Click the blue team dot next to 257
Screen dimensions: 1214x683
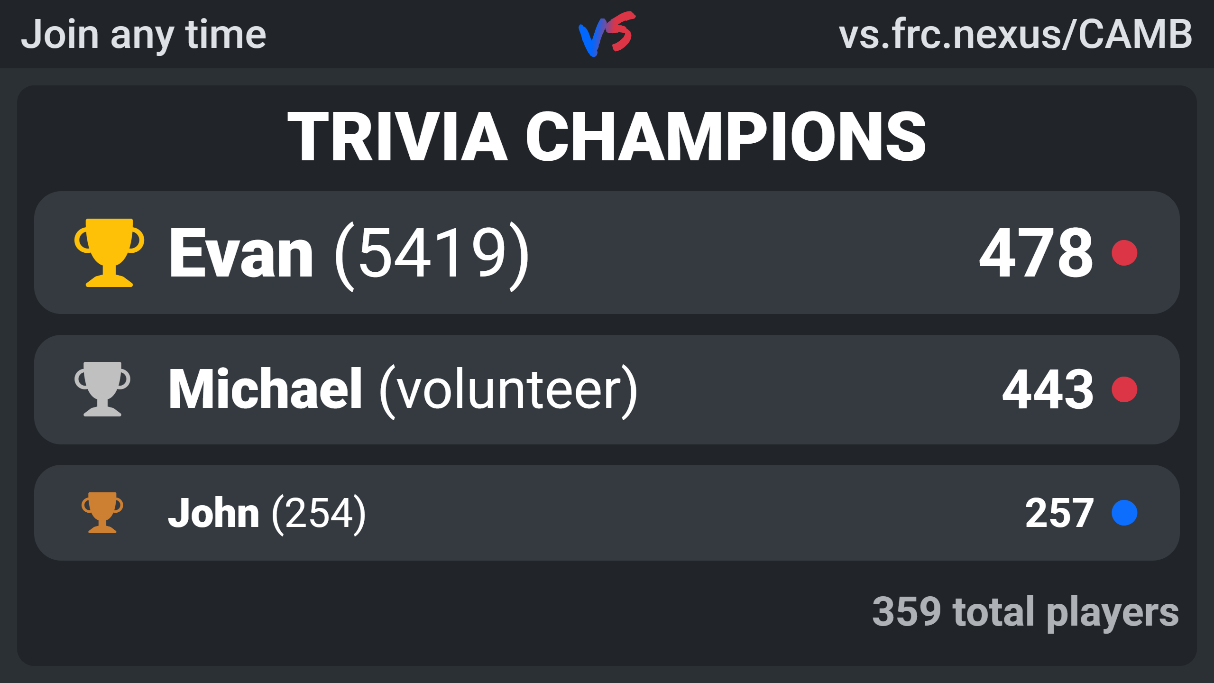pyautogui.click(x=1124, y=513)
